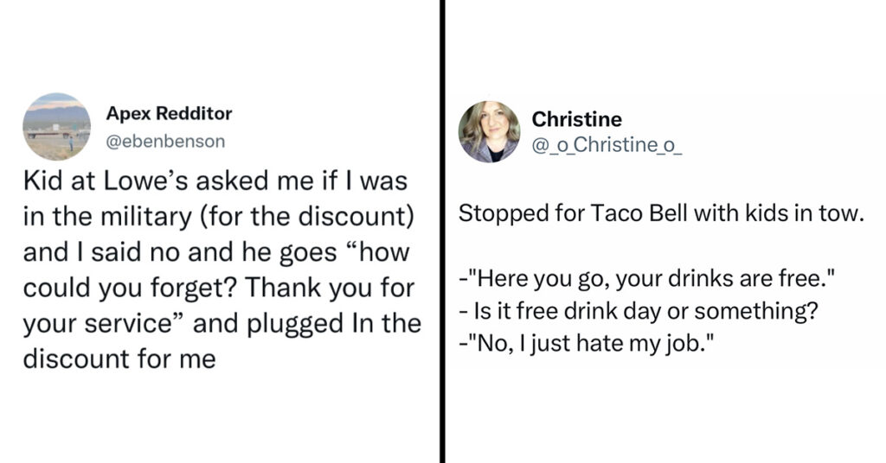The image size is (886, 463).
Task: Select the line "Here you go, your drinks are free."
Action: [x=647, y=279]
